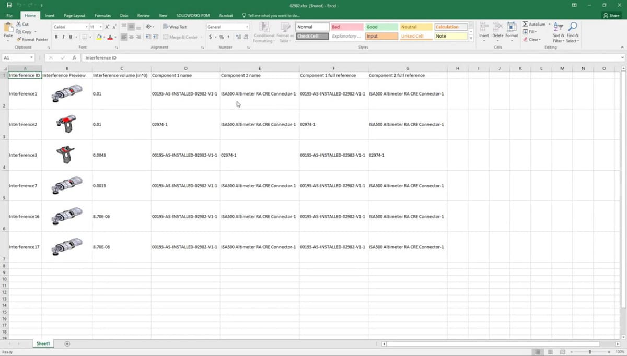Decrease indent in Alignment group
The width and height of the screenshot is (627, 356).
click(148, 37)
